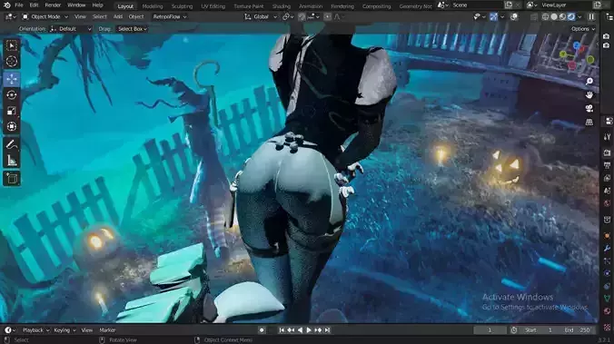Screen dimensions: 614x344
Task: Switch to the Sculpting workspace tab
Action: [182, 6]
